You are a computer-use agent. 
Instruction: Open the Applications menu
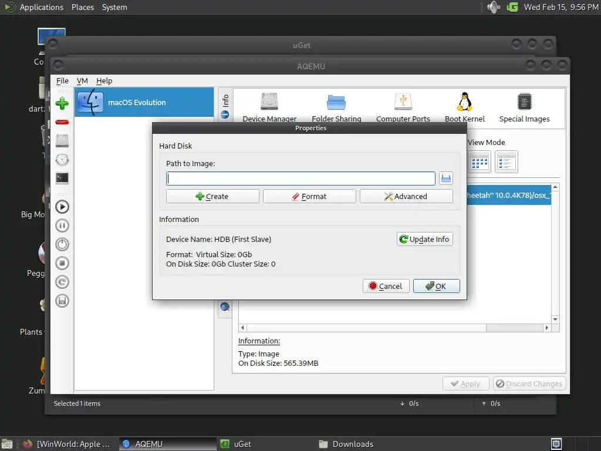[42, 7]
